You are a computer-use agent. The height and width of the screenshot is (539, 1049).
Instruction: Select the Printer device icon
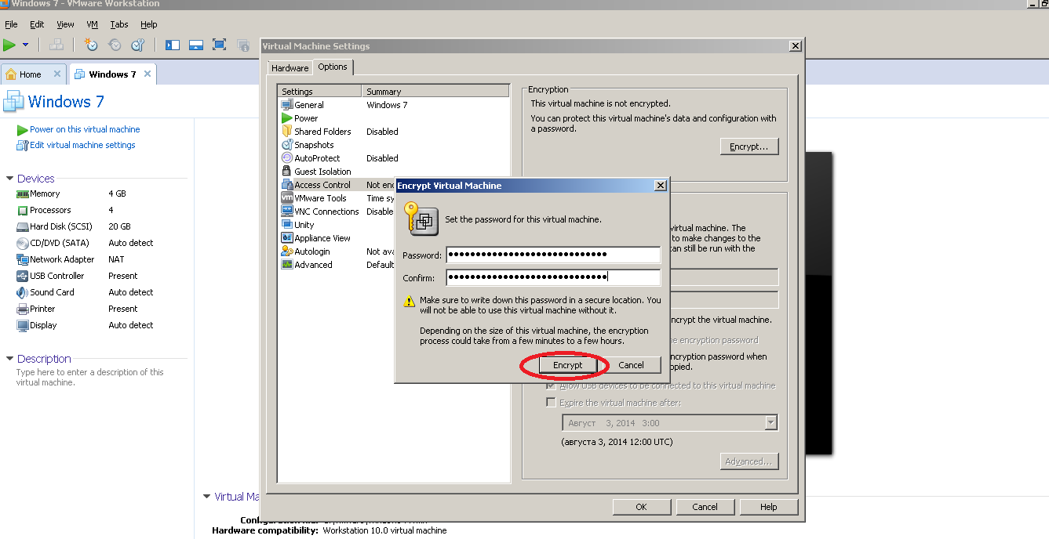tap(22, 309)
